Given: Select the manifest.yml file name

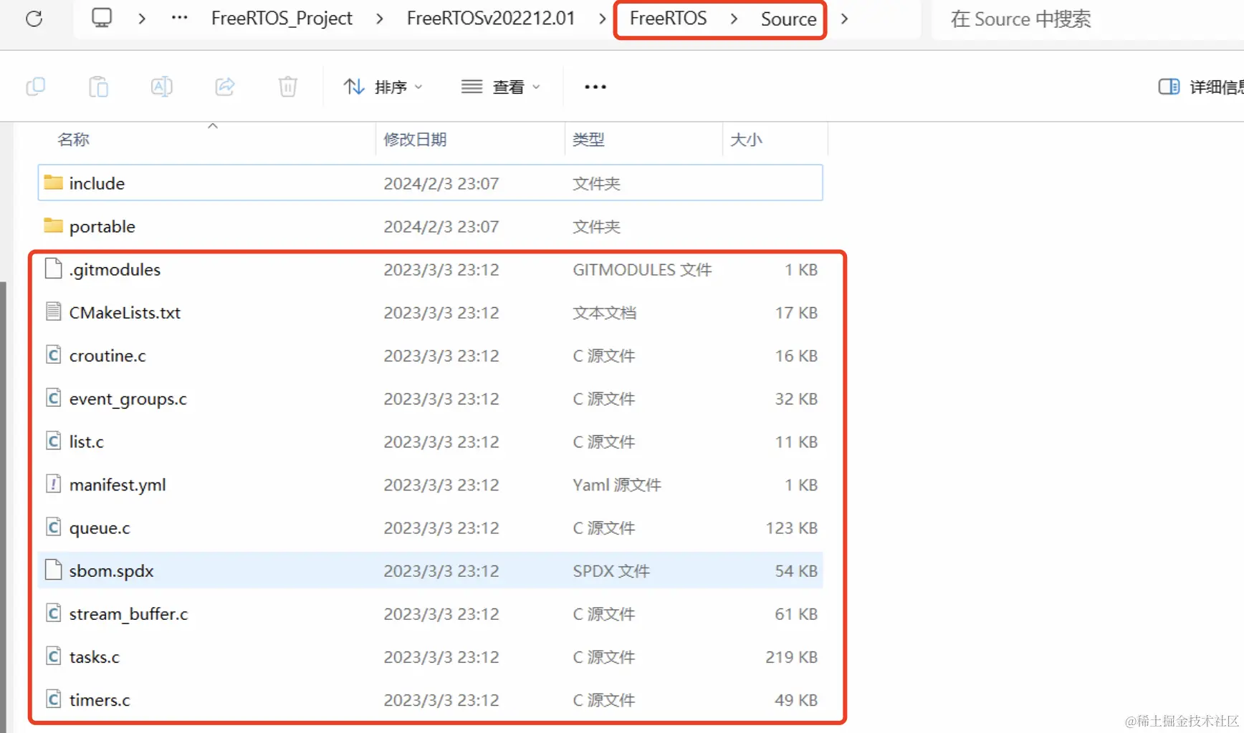Looking at the screenshot, I should pyautogui.click(x=118, y=485).
